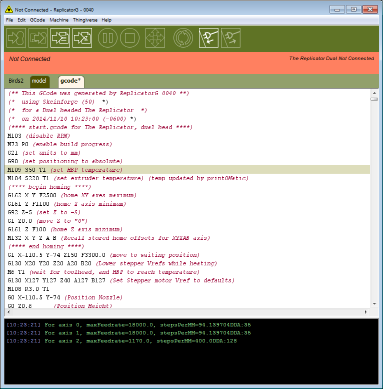
Task: Click the console 'For axis 0' log line
Action: 128,325
